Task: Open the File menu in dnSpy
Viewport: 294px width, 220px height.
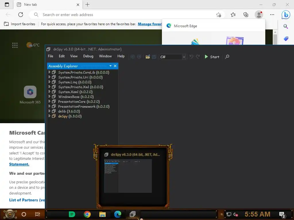Action: pyautogui.click(x=51, y=56)
